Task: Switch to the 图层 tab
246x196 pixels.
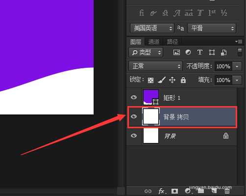Action: coord(136,42)
